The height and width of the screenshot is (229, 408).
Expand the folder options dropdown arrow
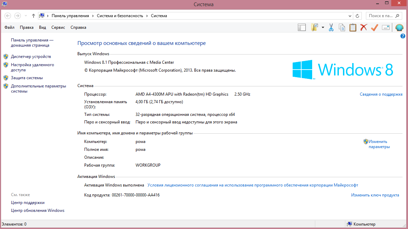click(x=323, y=27)
